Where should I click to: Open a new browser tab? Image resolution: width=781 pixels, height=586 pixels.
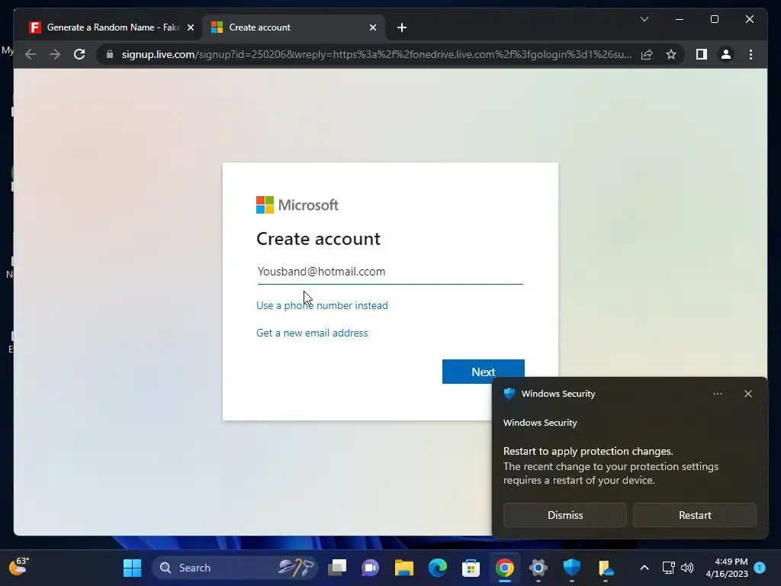[x=402, y=27]
